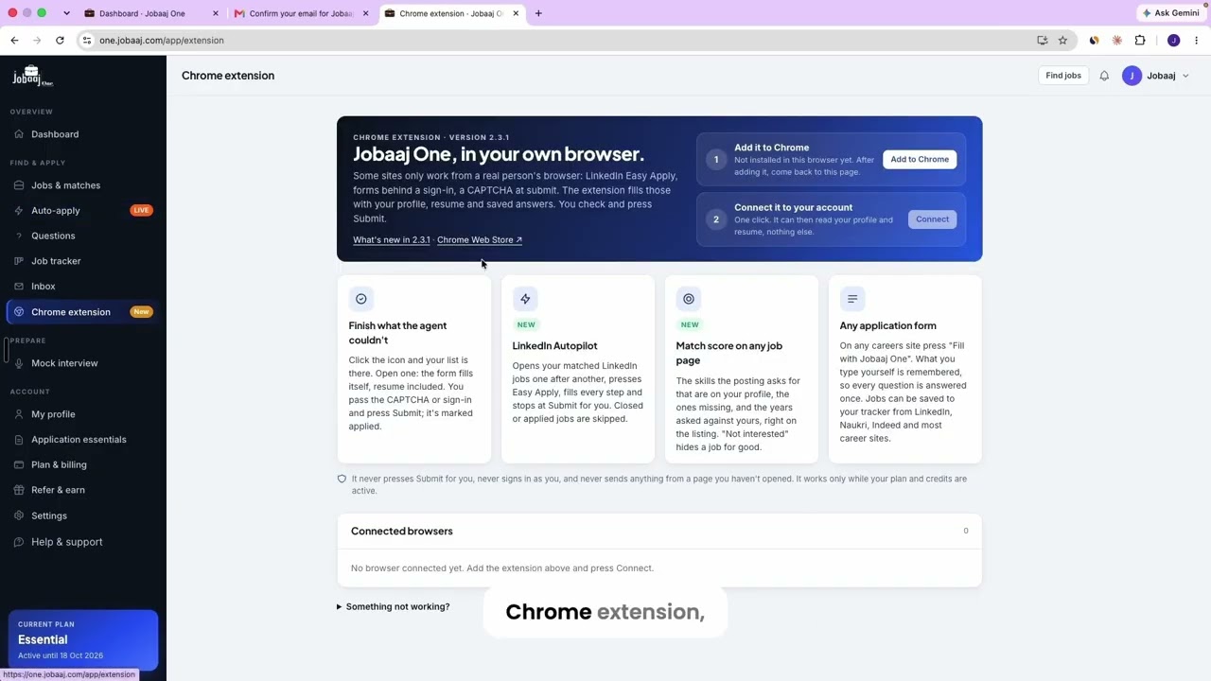1211x681 pixels.
Task: Click the J user avatar
Action: 1132,76
